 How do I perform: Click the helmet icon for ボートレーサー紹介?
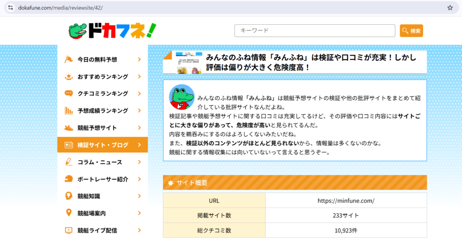[69, 179]
